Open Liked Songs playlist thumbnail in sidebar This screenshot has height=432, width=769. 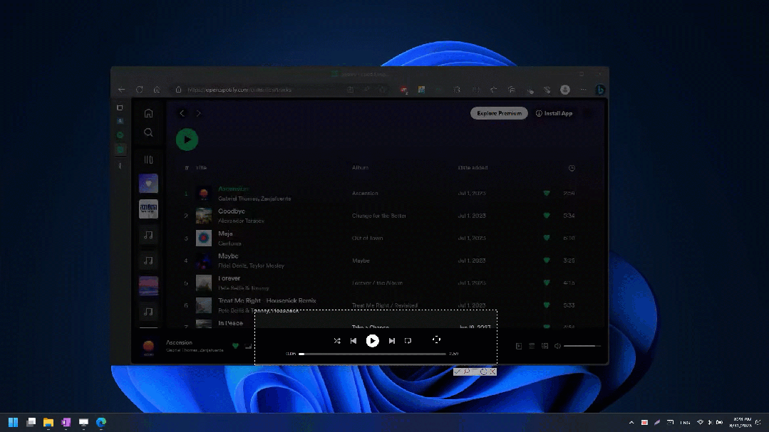[148, 184]
